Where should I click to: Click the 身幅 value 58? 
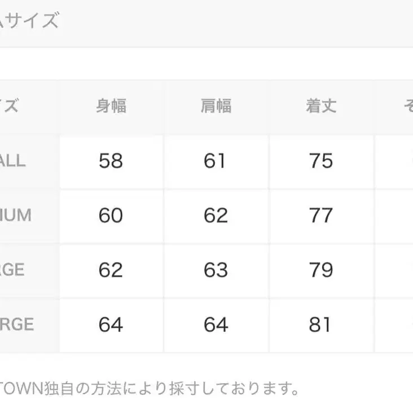point(111,161)
